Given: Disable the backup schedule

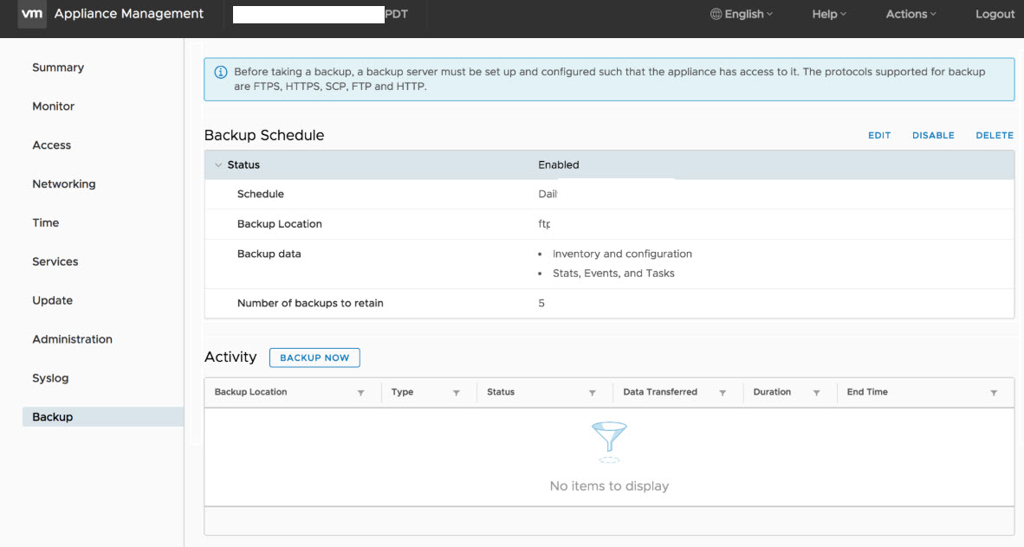Looking at the screenshot, I should tap(933, 136).
